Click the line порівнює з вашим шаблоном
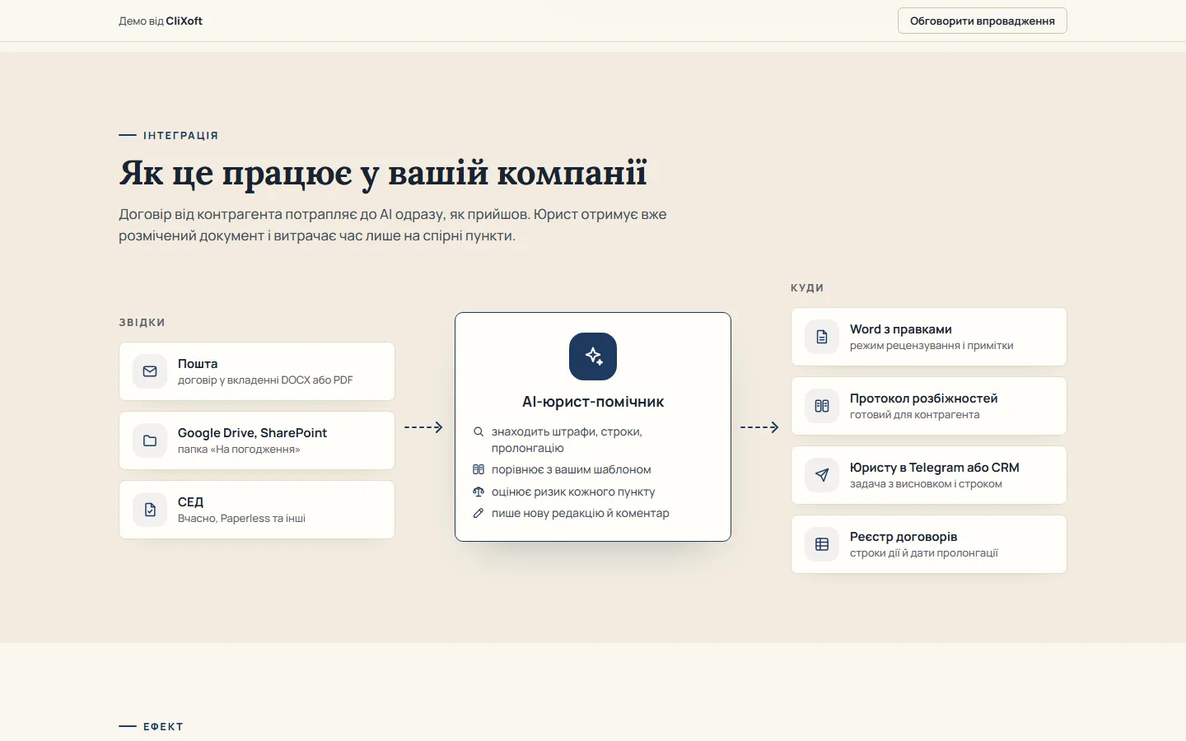Viewport: 1186px width, 741px height. (571, 469)
